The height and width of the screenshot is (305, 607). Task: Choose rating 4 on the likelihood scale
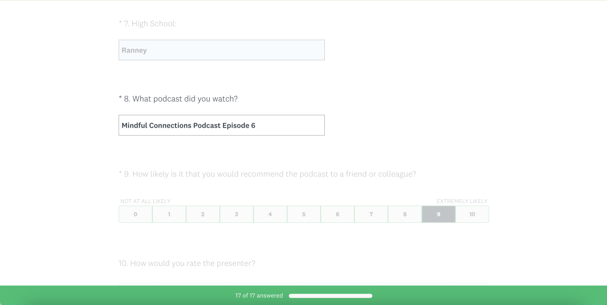[x=270, y=214]
